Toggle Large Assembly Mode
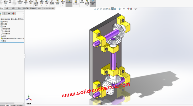Image resolution: width=193 pixels, height=106 pixels. point(87,3)
